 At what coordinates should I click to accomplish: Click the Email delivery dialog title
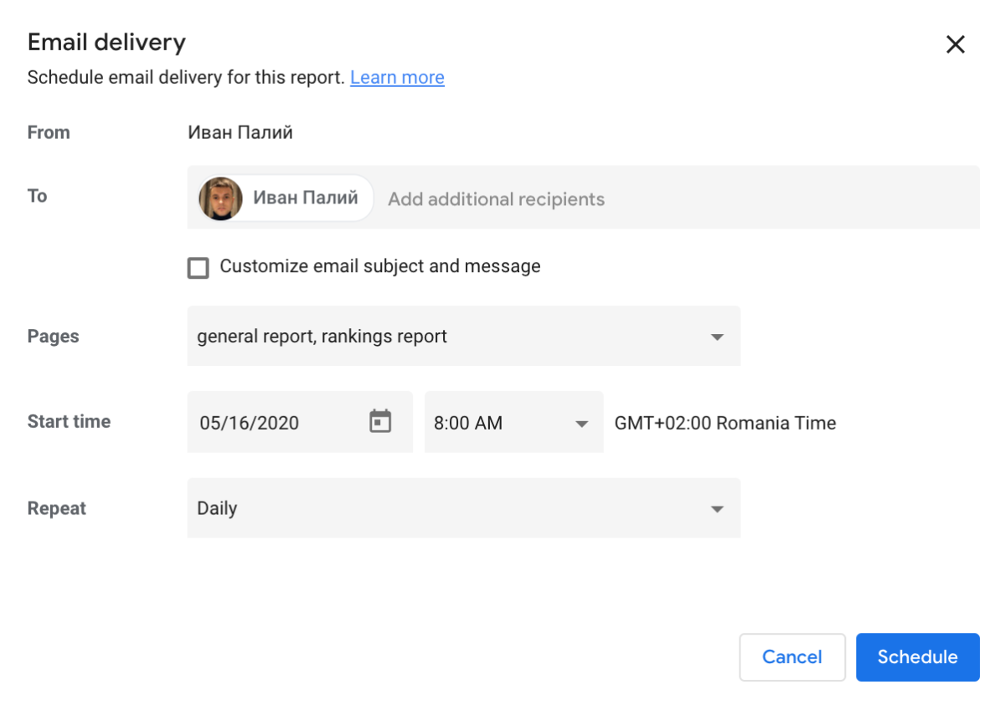106,43
